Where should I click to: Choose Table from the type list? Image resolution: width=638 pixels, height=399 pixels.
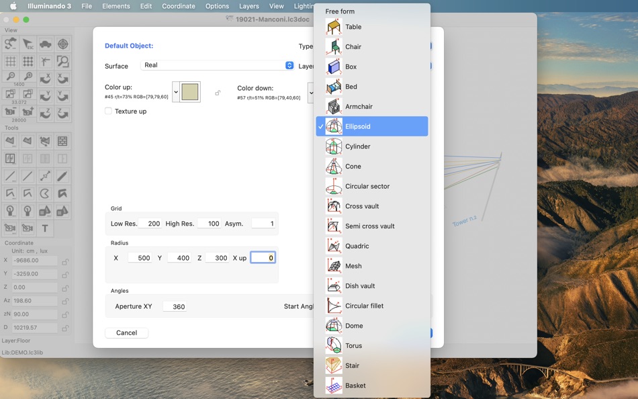coord(372,27)
